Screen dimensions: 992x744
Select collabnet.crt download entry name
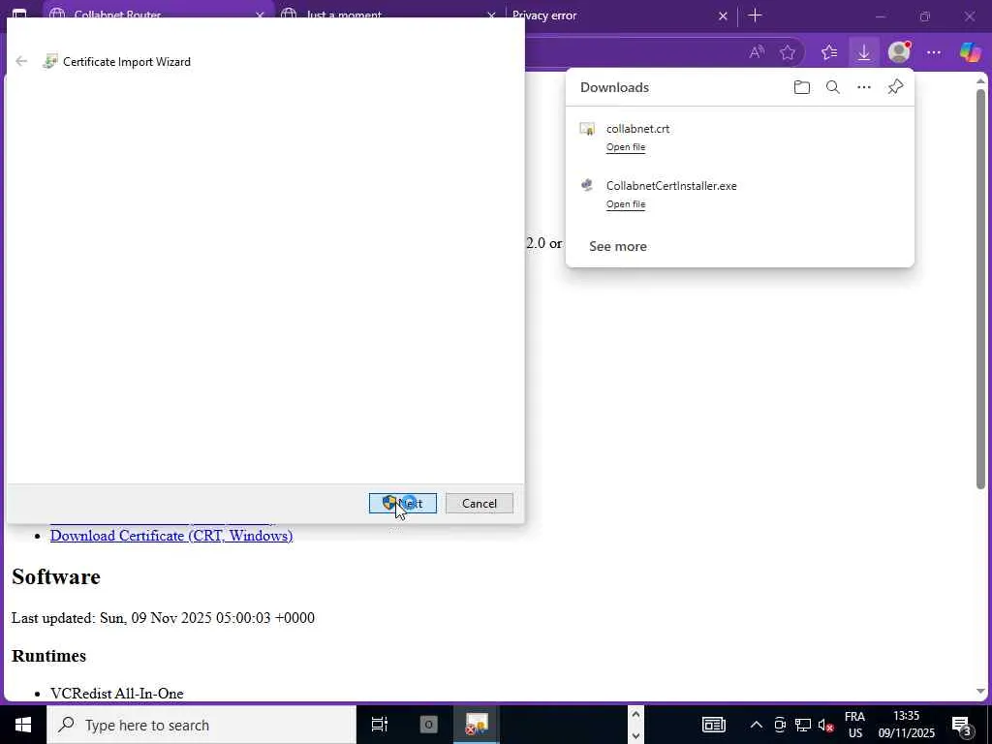pyautogui.click(x=637, y=129)
